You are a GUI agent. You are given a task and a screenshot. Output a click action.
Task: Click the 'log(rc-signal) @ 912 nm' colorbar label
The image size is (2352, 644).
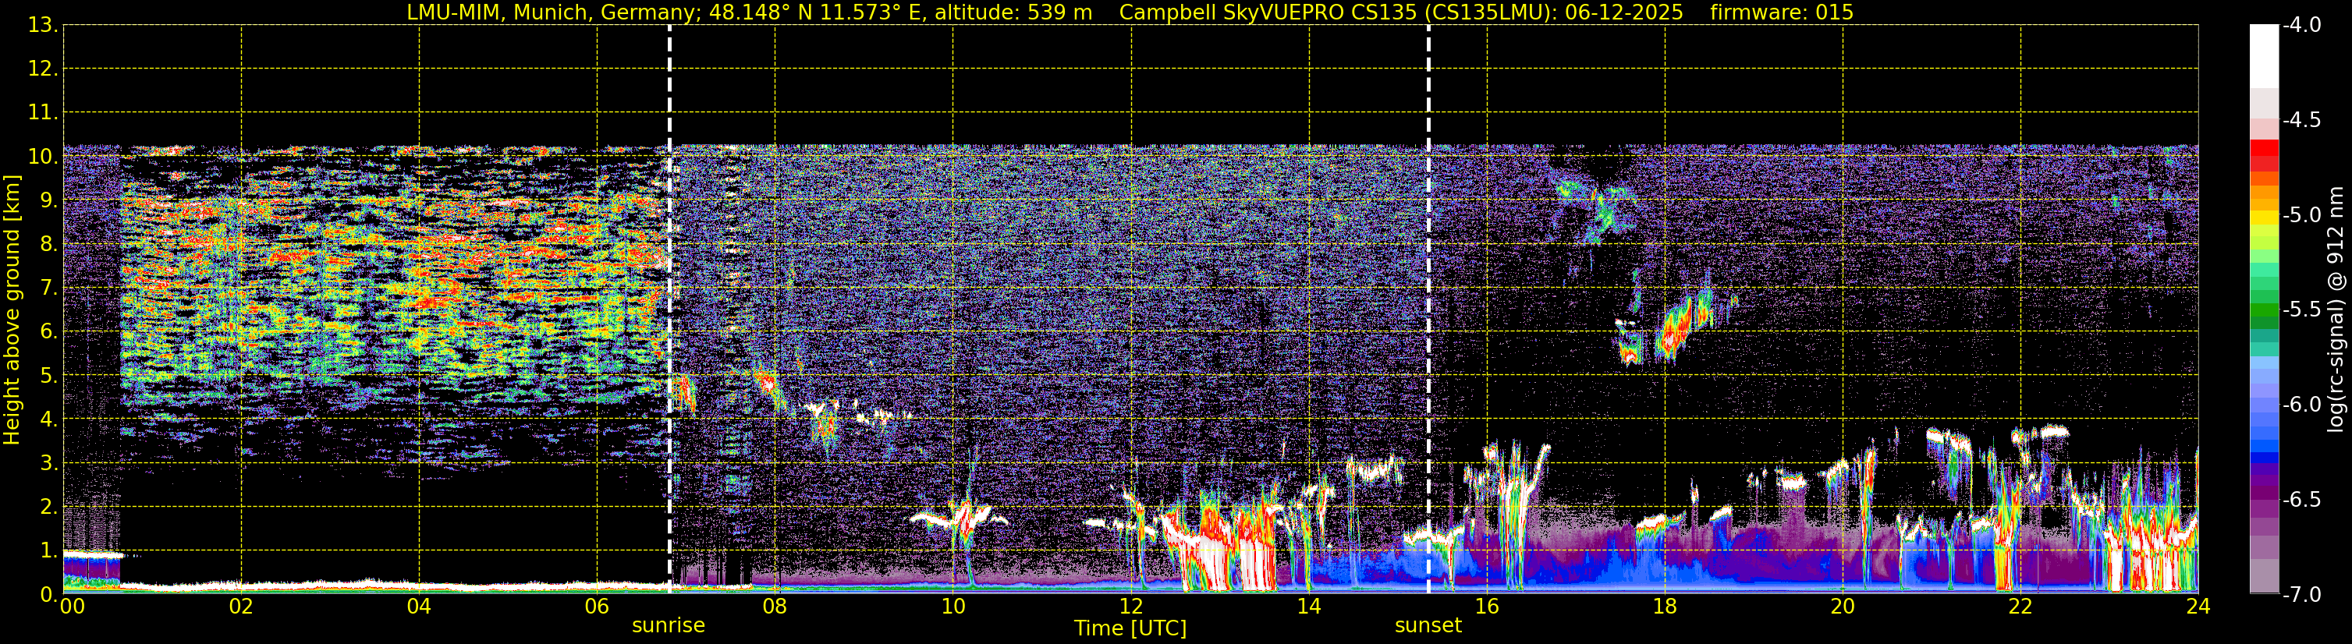[x=2336, y=310]
